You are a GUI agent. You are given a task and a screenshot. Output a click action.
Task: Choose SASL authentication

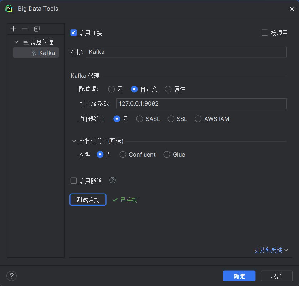[140, 119]
